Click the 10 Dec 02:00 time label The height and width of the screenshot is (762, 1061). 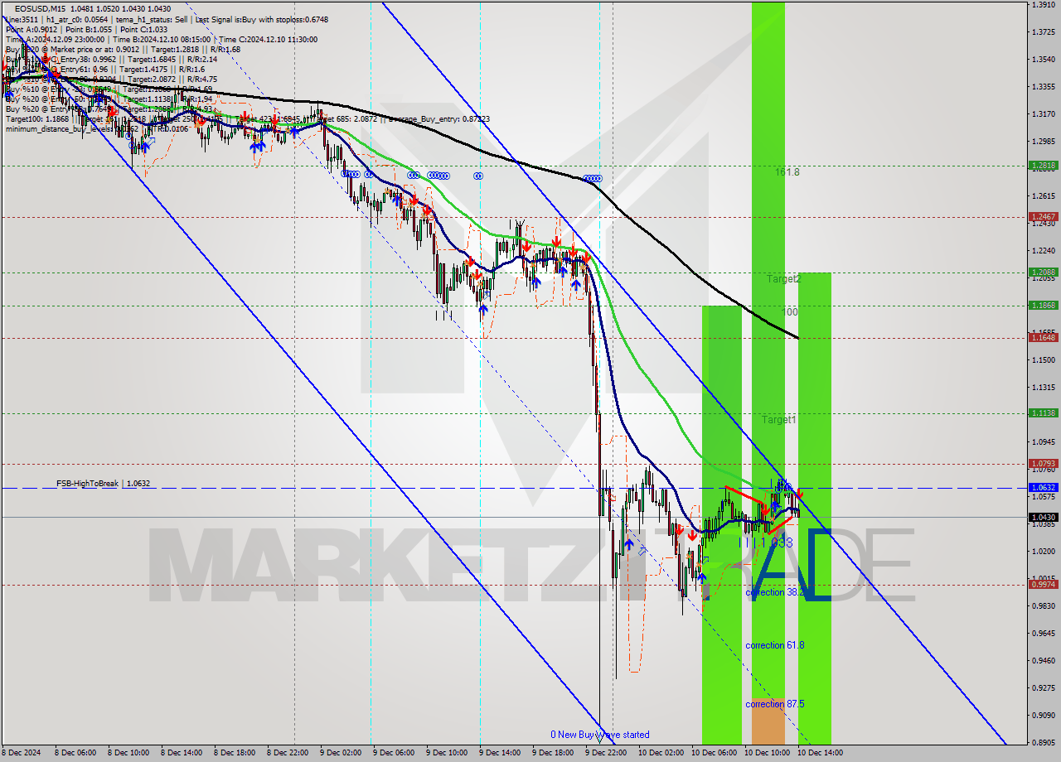(x=661, y=753)
